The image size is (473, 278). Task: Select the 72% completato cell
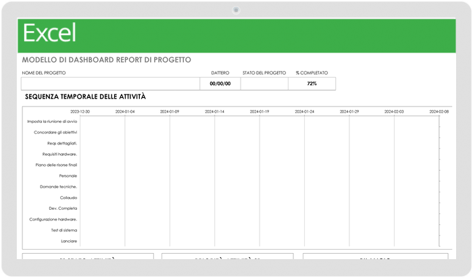point(312,84)
